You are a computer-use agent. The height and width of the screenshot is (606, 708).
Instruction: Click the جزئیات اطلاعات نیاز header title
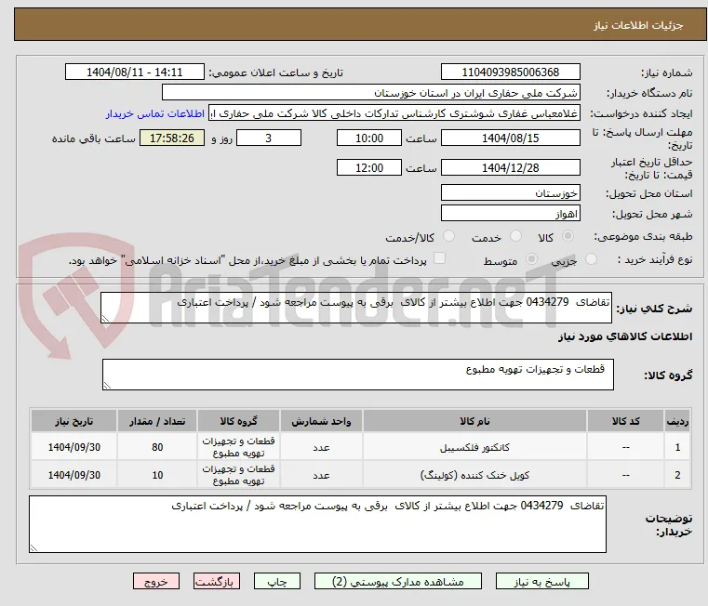coord(638,25)
